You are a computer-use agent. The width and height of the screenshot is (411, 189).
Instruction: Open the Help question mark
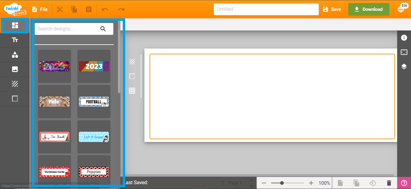(404, 183)
